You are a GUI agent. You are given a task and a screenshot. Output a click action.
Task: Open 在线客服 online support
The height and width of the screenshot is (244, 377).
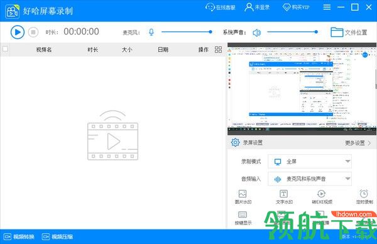(221, 7)
